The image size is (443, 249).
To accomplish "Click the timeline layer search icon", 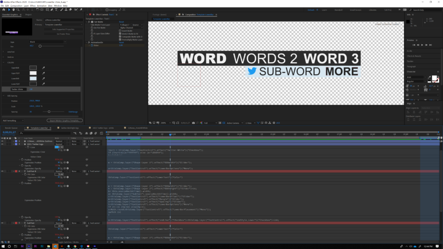I will pyautogui.click(x=21, y=133).
